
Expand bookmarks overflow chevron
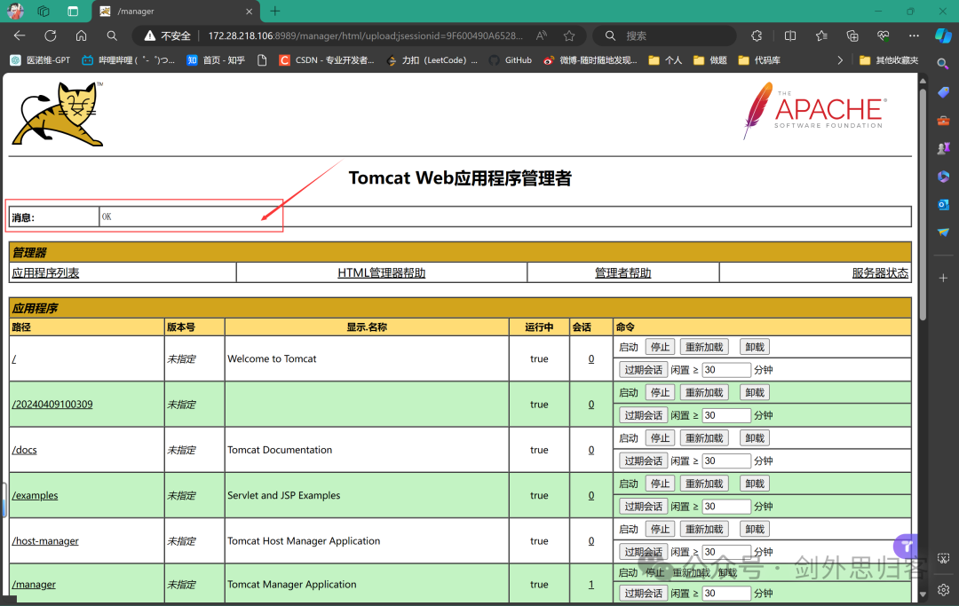(840, 59)
